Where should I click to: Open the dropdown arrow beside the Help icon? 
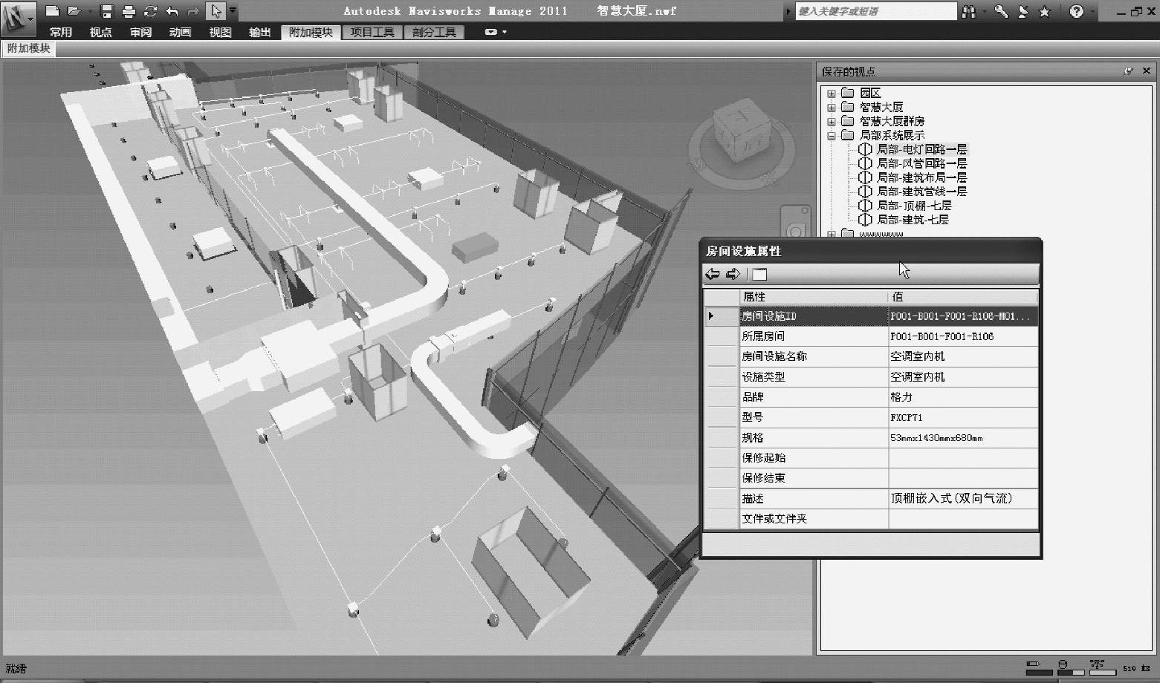(1092, 12)
